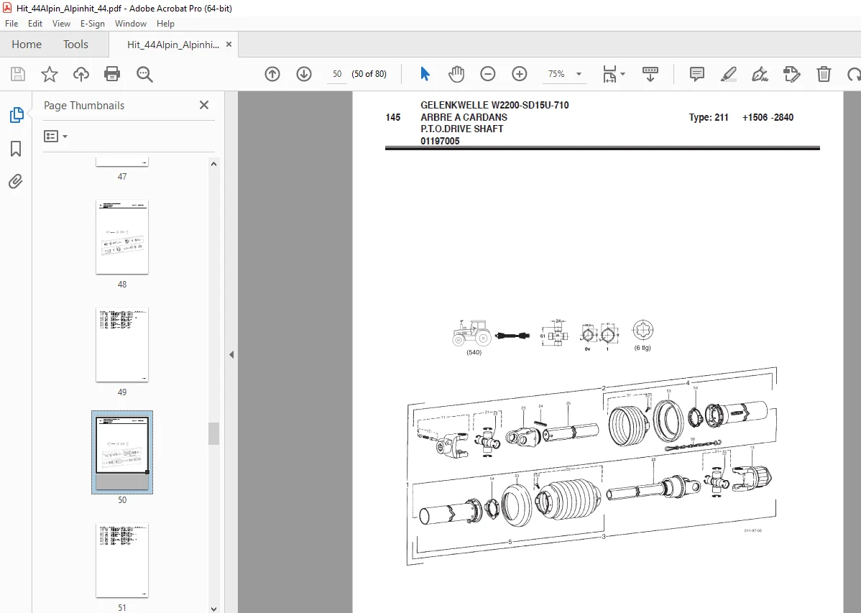This screenshot has height=613, width=861.
Task: Open the View menu
Action: (x=61, y=24)
